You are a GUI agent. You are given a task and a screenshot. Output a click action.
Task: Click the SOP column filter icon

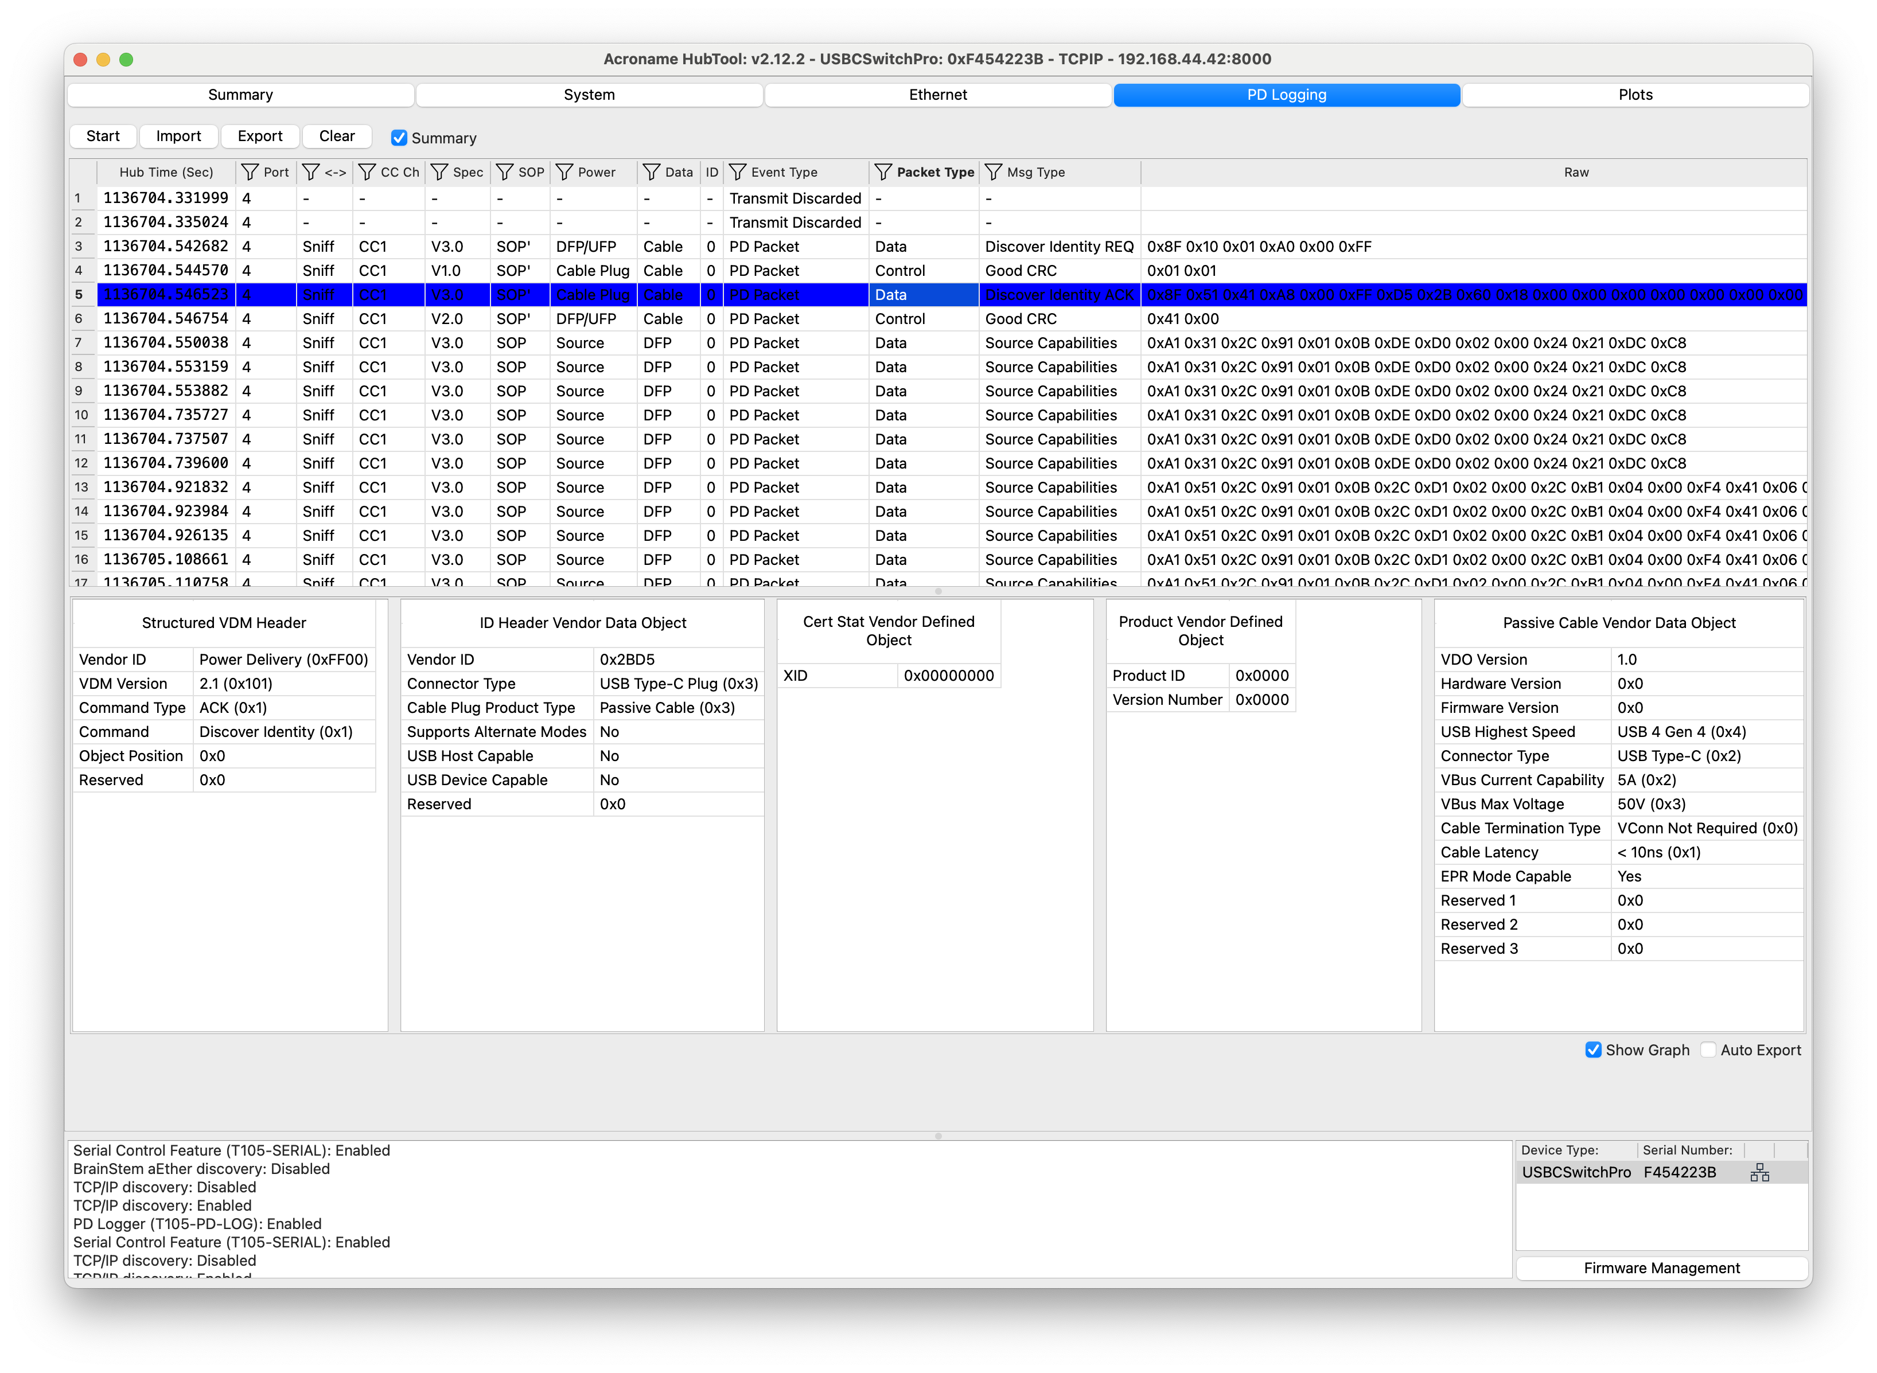click(505, 172)
